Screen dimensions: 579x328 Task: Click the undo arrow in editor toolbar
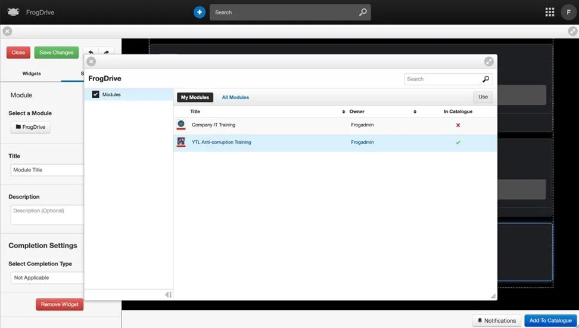pyautogui.click(x=91, y=52)
